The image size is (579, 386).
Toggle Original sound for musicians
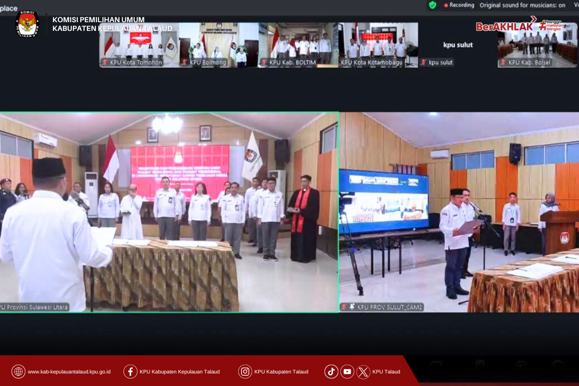(522, 5)
